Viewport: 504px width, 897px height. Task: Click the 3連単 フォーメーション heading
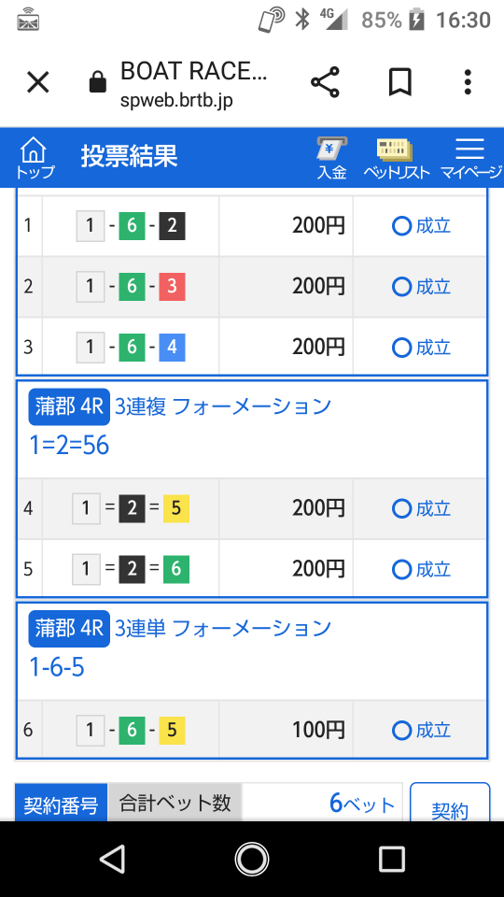pyautogui.click(x=223, y=629)
